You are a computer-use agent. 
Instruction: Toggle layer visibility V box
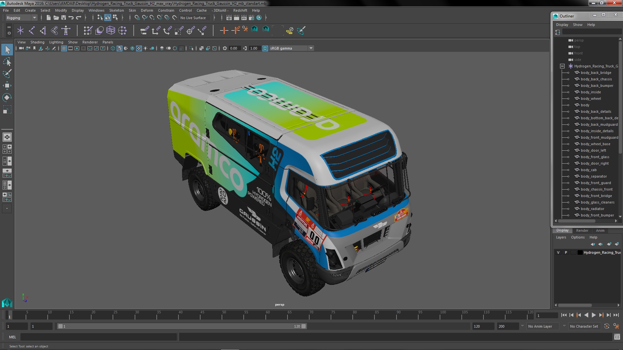point(558,252)
